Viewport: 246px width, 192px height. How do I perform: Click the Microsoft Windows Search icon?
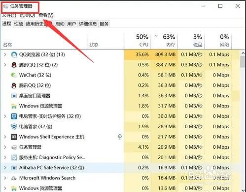tap(14, 178)
